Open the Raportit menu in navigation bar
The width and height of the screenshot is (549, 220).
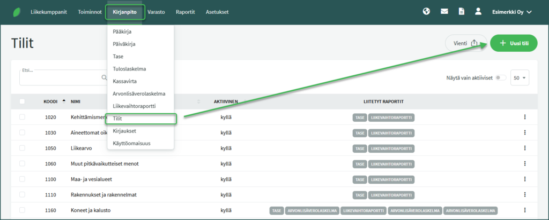(185, 12)
